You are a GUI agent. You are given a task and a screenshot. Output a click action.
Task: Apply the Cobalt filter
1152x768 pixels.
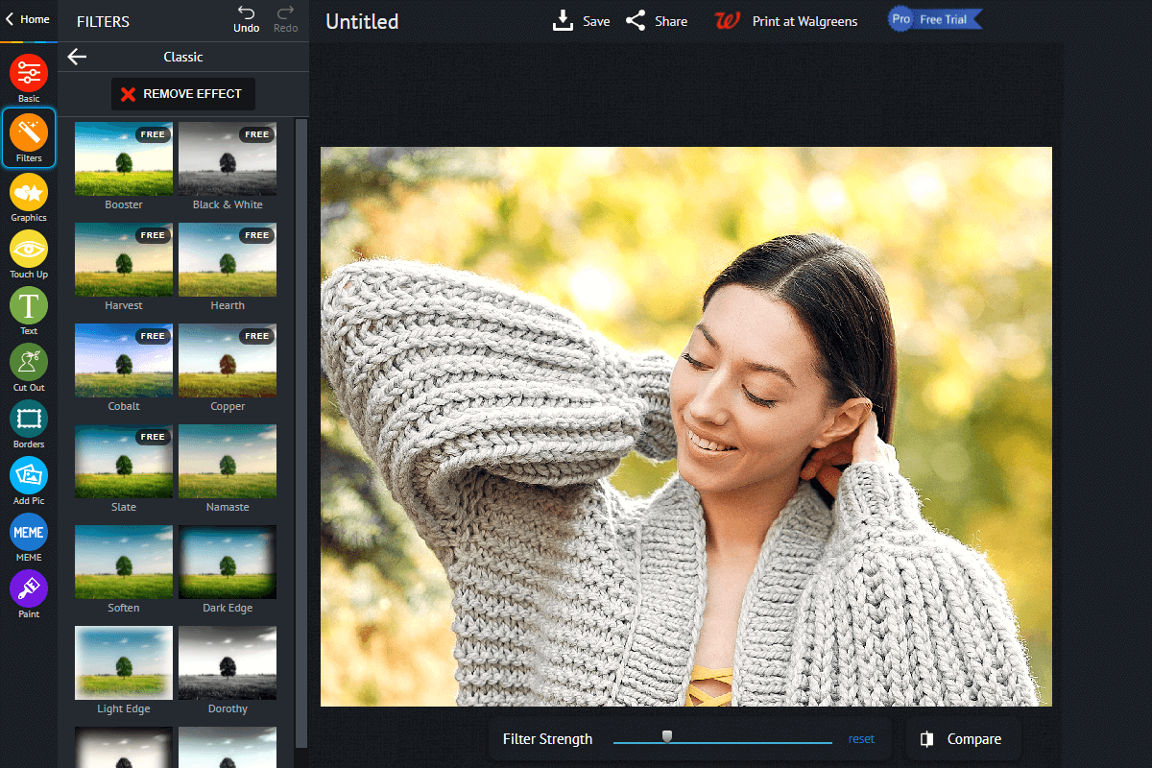click(123, 360)
